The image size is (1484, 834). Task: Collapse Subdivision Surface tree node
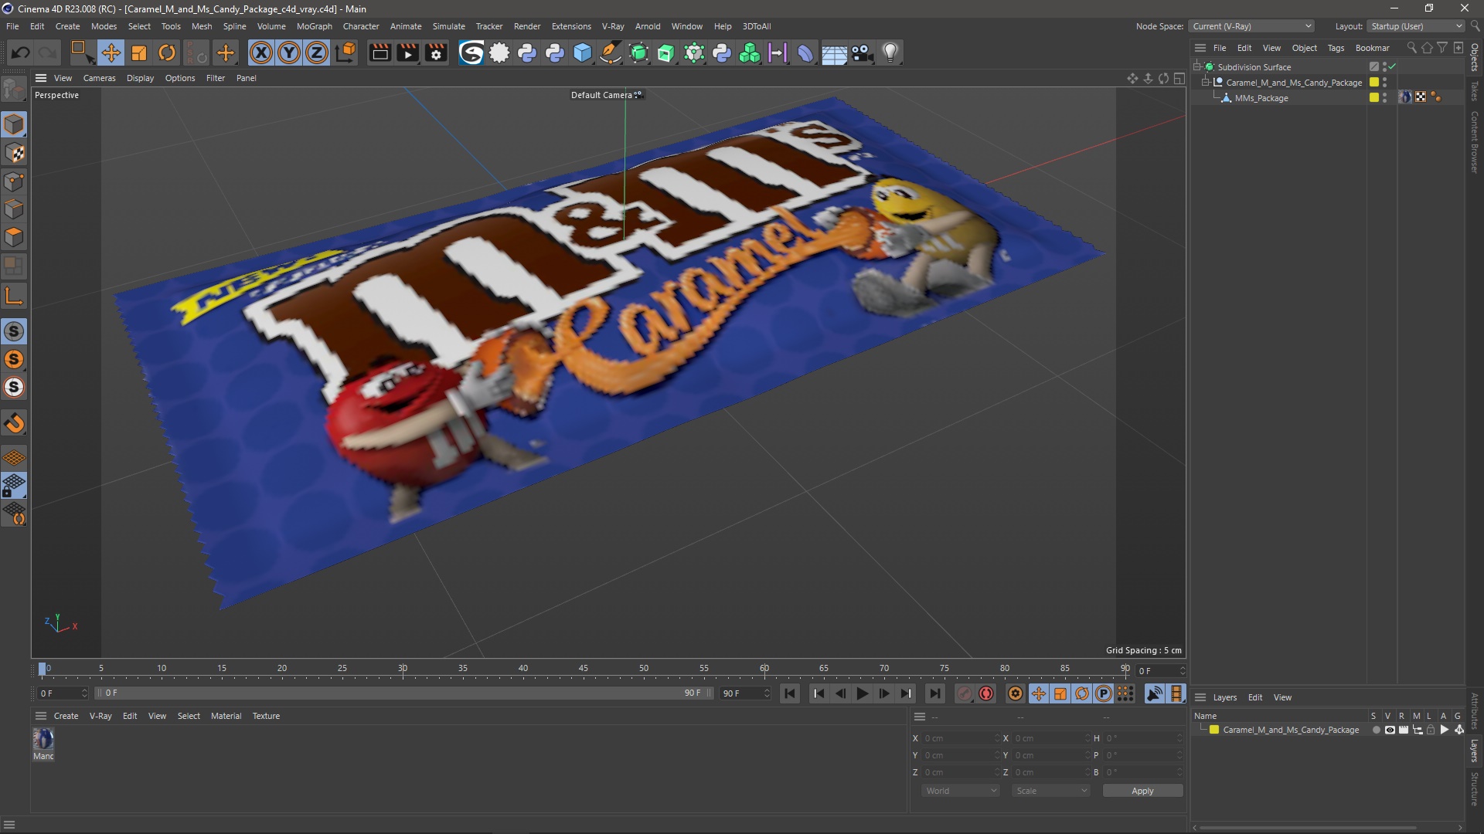point(1197,66)
